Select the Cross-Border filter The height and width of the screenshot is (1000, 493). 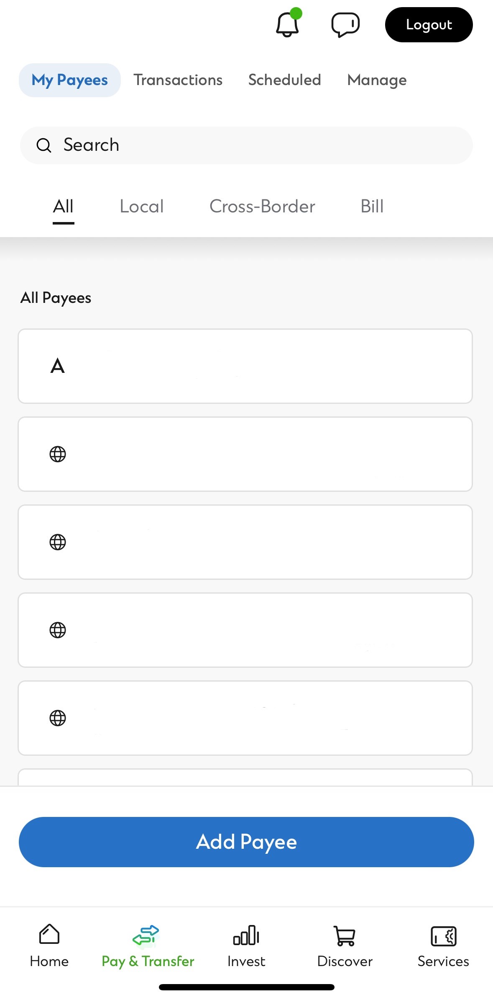262,206
